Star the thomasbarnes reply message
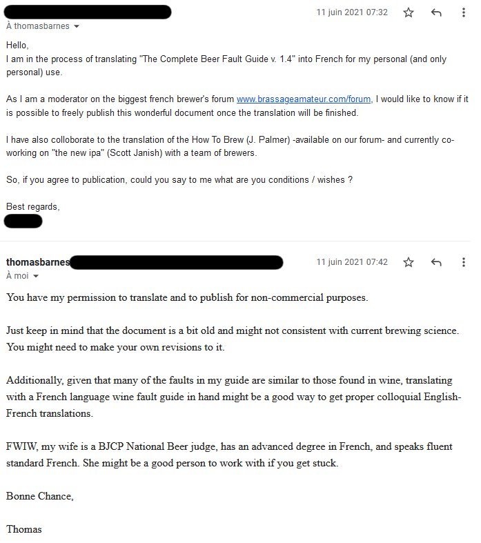481x543 pixels. pyautogui.click(x=409, y=262)
